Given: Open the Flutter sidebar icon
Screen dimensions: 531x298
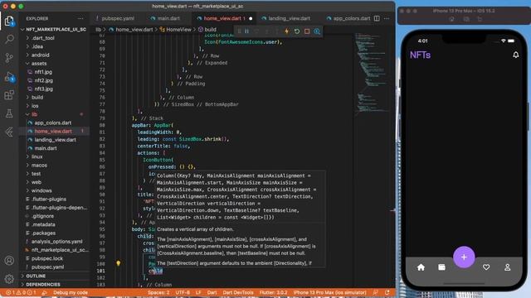Looking at the screenshot, I should pyautogui.click(x=9, y=132).
